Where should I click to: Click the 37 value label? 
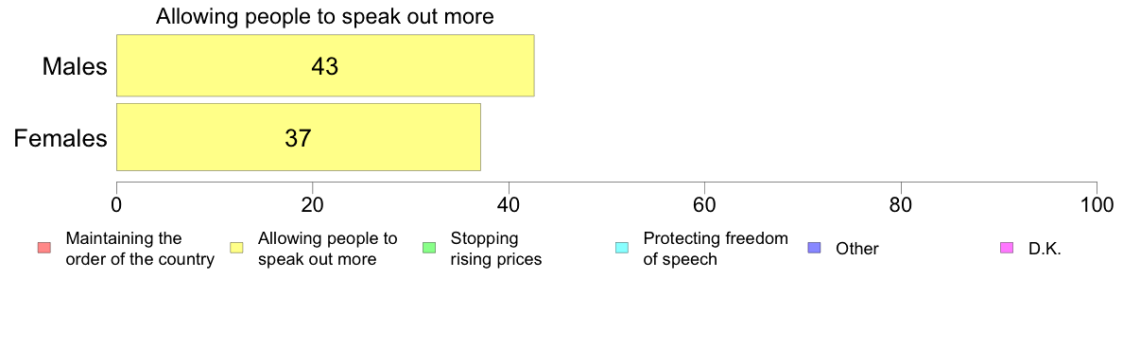click(298, 137)
